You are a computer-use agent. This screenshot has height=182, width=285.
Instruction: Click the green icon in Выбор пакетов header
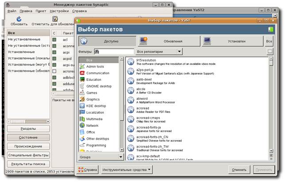[x=271, y=29]
